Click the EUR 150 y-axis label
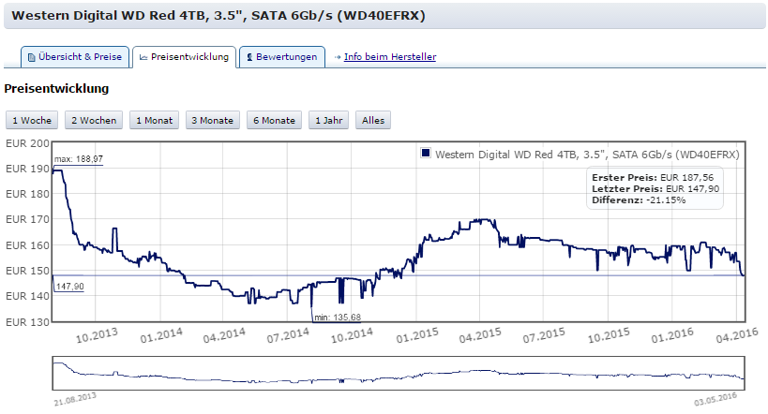Screen dimensions: 768x414 [27, 271]
